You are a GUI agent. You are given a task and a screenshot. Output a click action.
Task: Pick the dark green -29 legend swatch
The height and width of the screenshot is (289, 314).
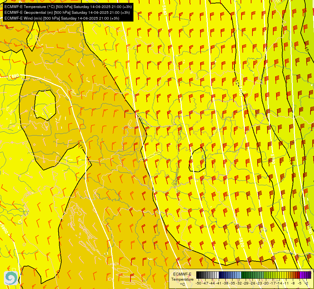[247, 275]
